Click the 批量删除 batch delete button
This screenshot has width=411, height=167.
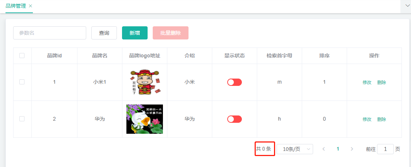point(171,33)
